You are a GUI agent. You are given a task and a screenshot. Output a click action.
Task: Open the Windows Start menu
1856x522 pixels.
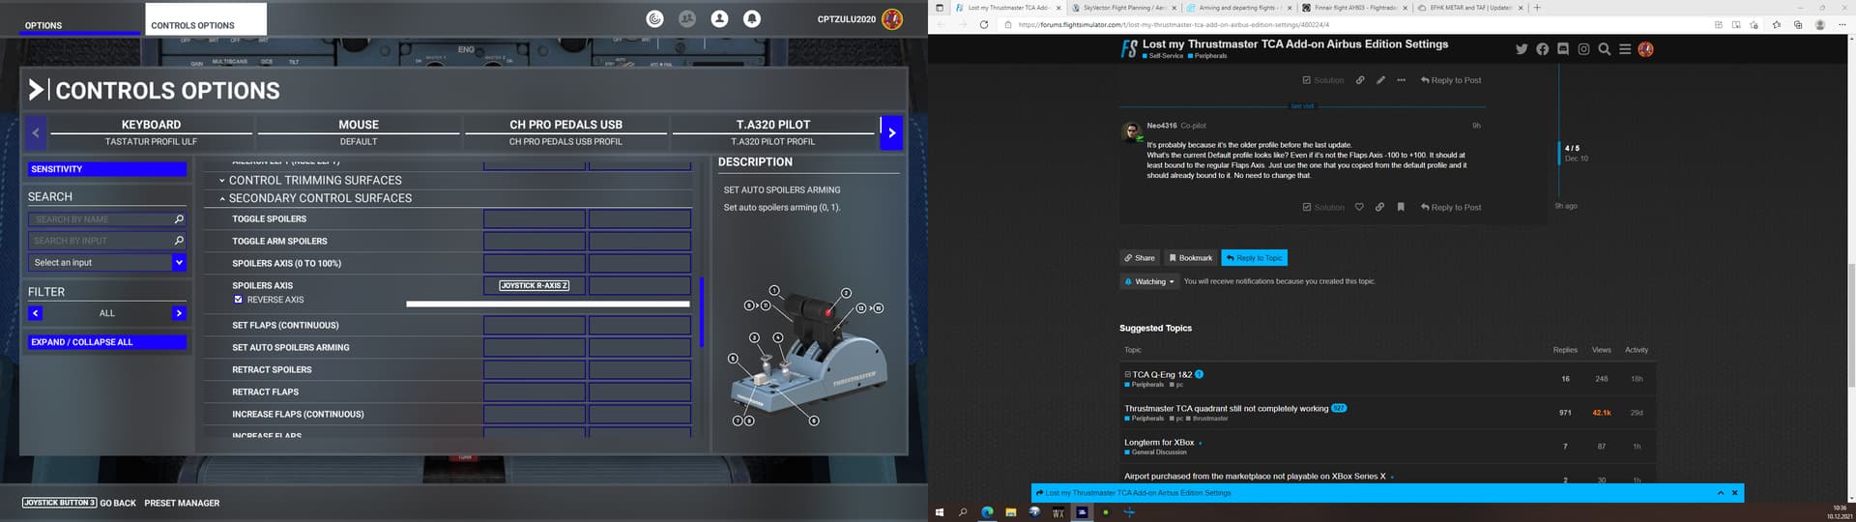(x=939, y=512)
